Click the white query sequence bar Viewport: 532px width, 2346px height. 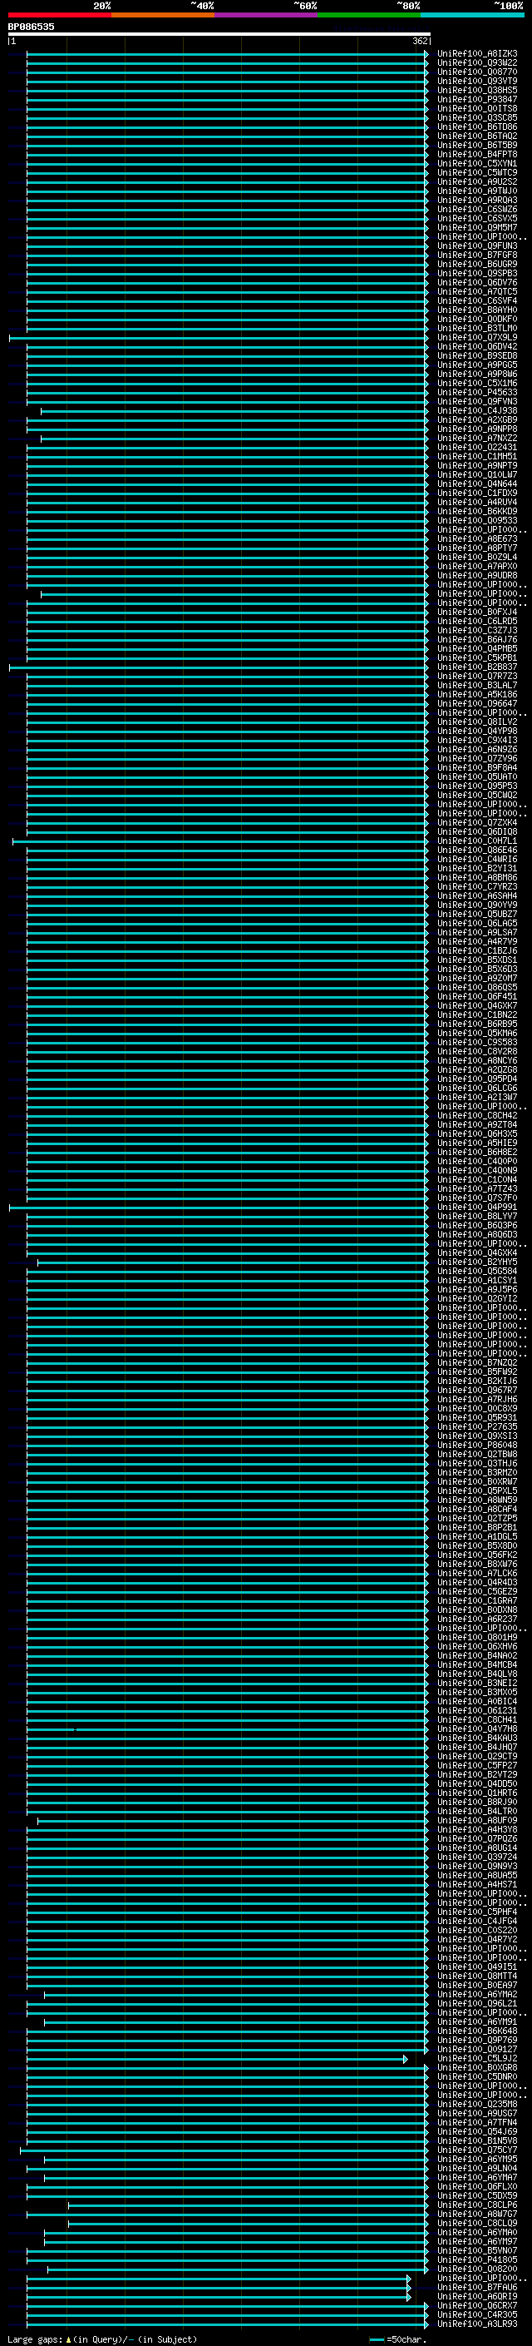point(219,35)
